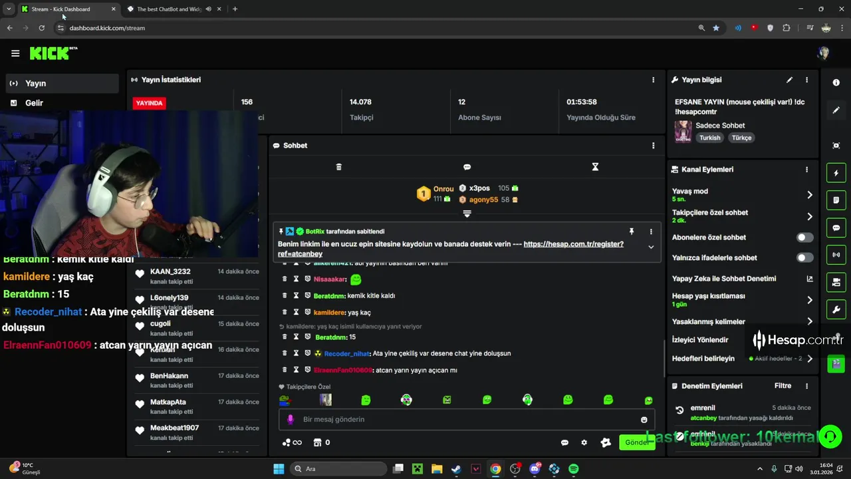
Task: Open pinned message three-dot menu
Action: (651, 232)
